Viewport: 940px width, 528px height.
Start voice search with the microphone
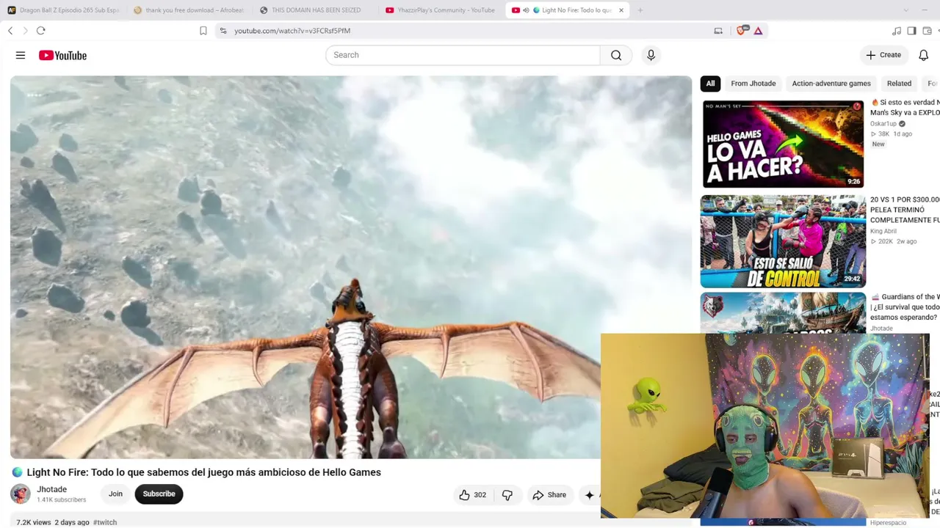point(651,55)
